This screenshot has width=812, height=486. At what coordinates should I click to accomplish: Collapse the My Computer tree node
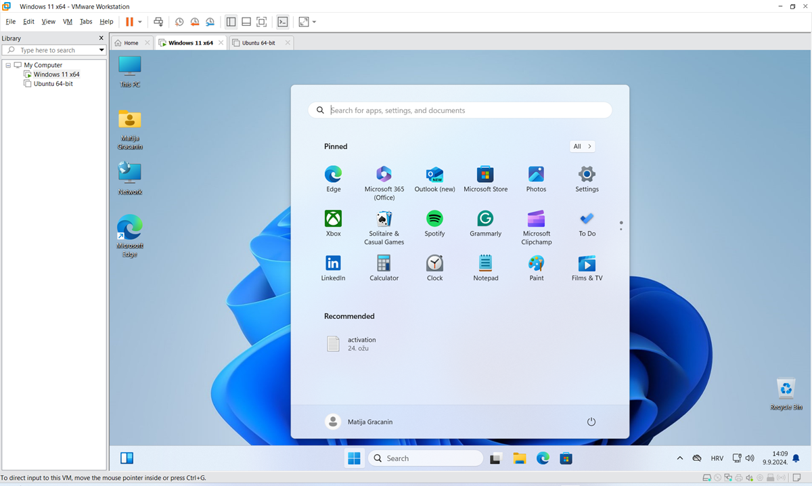(x=7, y=65)
